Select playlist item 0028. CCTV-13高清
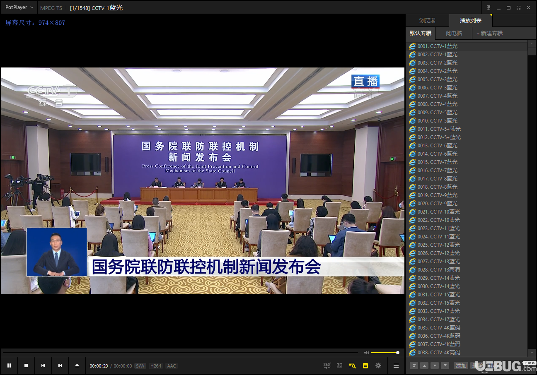The image size is (537, 375). point(467,270)
